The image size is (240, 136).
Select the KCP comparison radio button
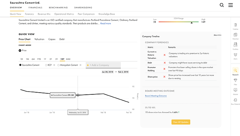[x=46, y=65]
